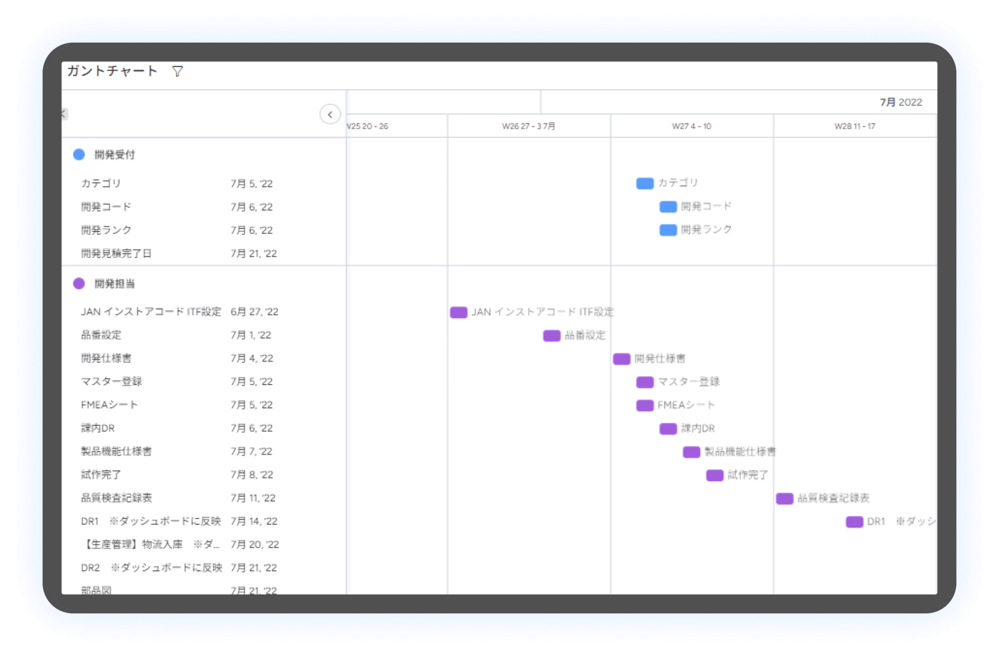The image size is (999, 656).
Task: Click the 6月 27, '22 date cell
Action: pyautogui.click(x=254, y=312)
